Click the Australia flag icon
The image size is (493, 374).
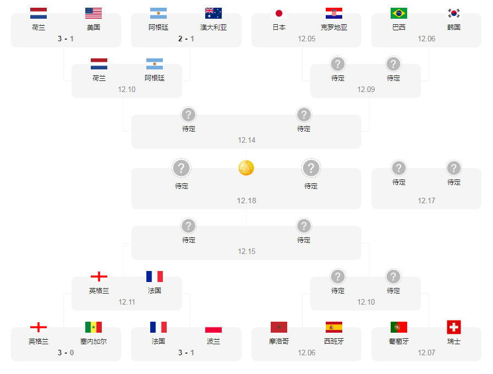tap(213, 14)
